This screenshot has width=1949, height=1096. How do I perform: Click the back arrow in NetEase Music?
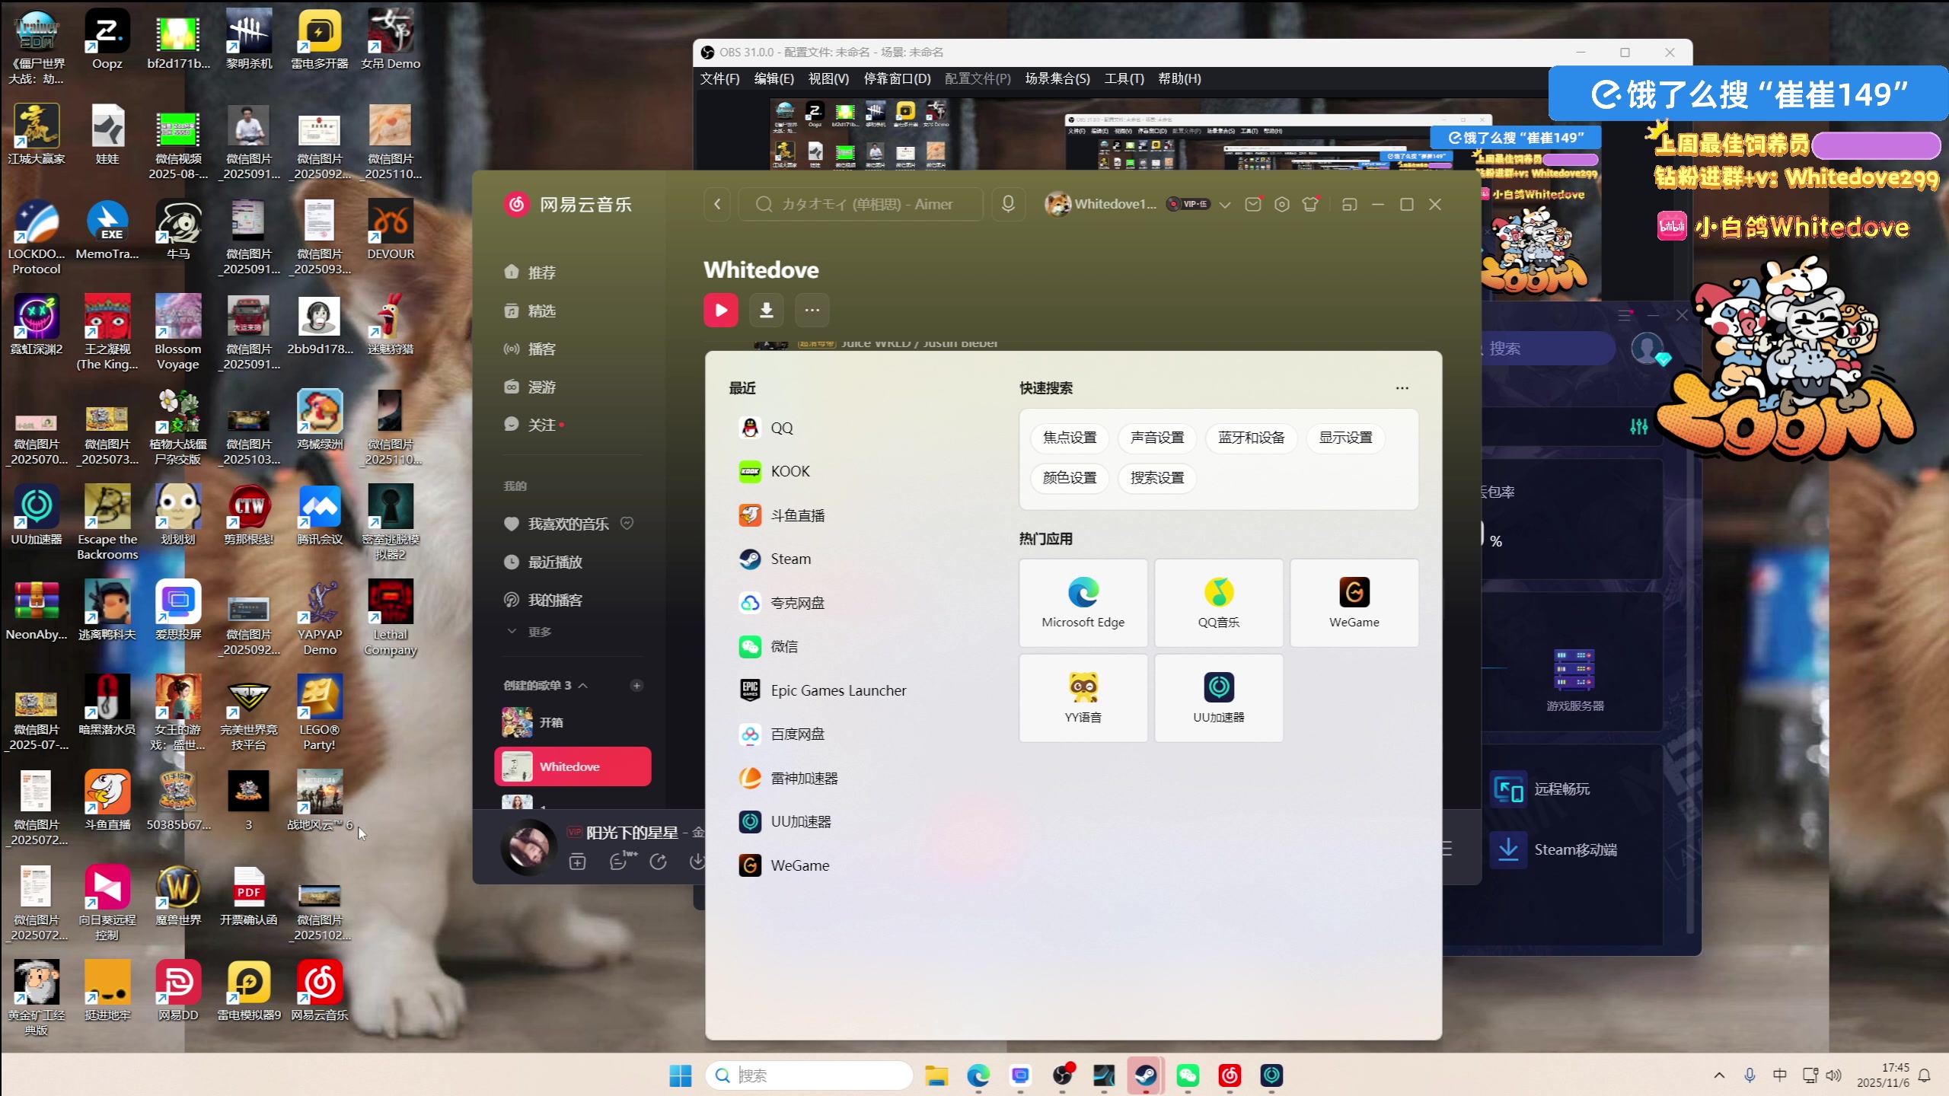(x=717, y=204)
